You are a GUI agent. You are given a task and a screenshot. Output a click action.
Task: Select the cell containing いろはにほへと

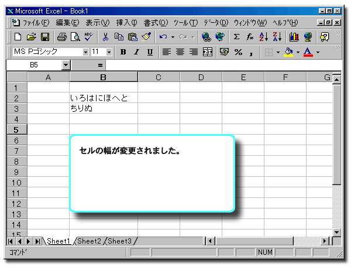point(104,98)
